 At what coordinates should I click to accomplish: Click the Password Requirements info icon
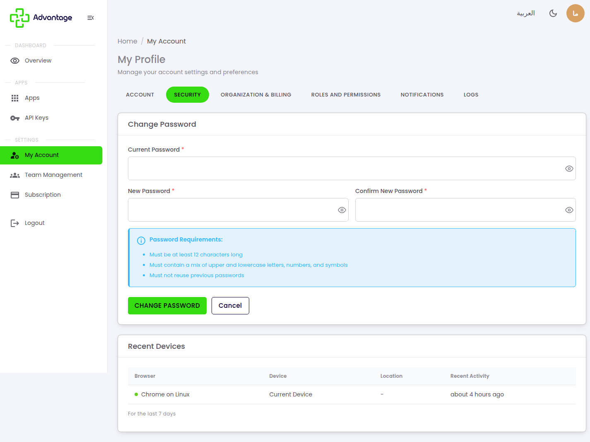141,240
